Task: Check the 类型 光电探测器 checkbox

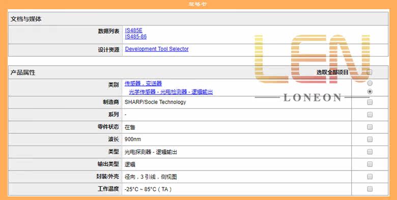Action: pos(370,152)
